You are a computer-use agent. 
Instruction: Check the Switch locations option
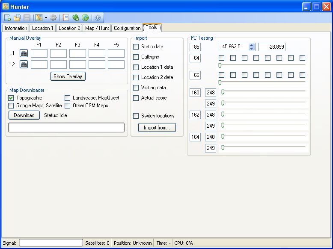(136, 116)
